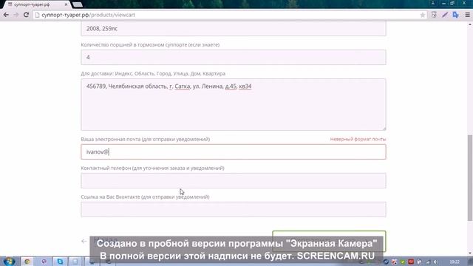This screenshot has height=266, width=473.
Task: Focus the piston count field with 4
Action: [234, 58]
